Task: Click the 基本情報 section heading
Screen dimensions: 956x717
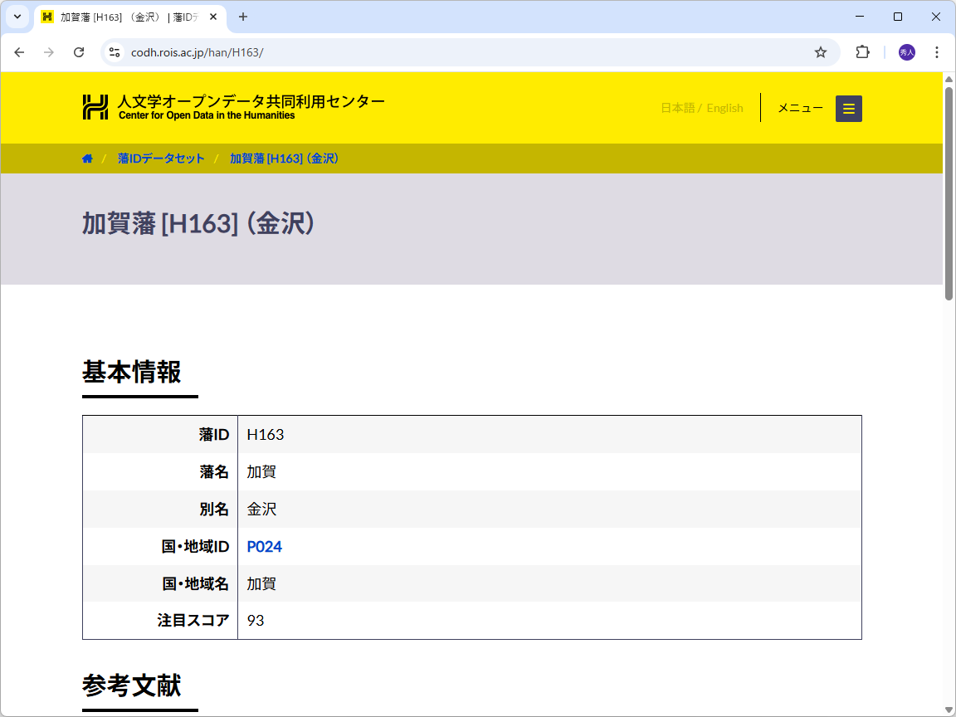Action: 132,372
